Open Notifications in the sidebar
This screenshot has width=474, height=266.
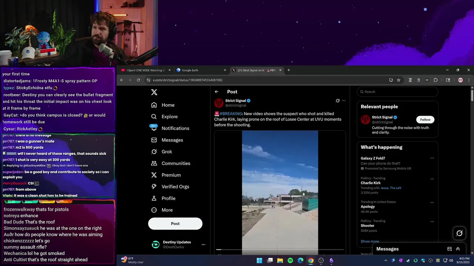point(170,128)
